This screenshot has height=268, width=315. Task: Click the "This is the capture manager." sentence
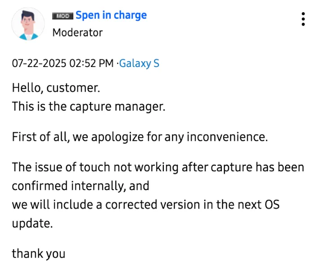pyautogui.click(x=89, y=107)
